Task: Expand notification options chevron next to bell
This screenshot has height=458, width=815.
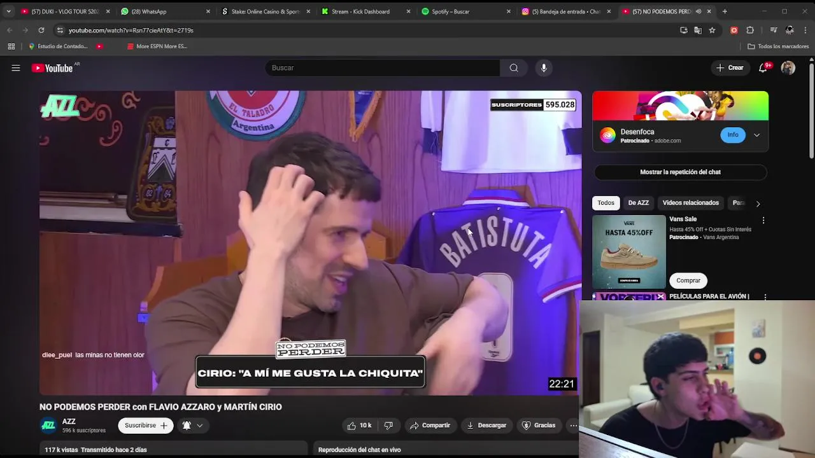Action: click(199, 426)
